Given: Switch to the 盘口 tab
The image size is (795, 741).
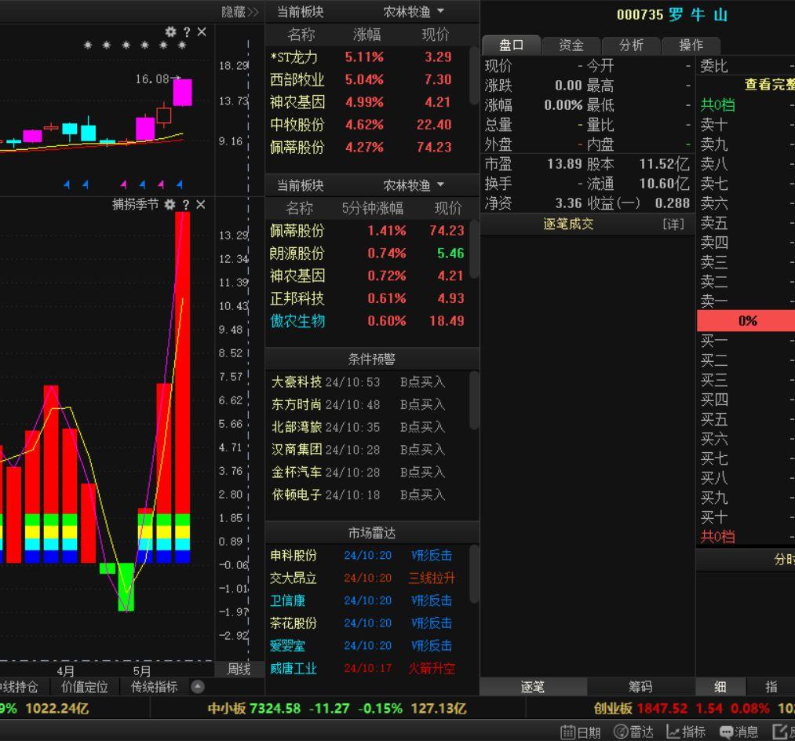Looking at the screenshot, I should pos(511,46).
